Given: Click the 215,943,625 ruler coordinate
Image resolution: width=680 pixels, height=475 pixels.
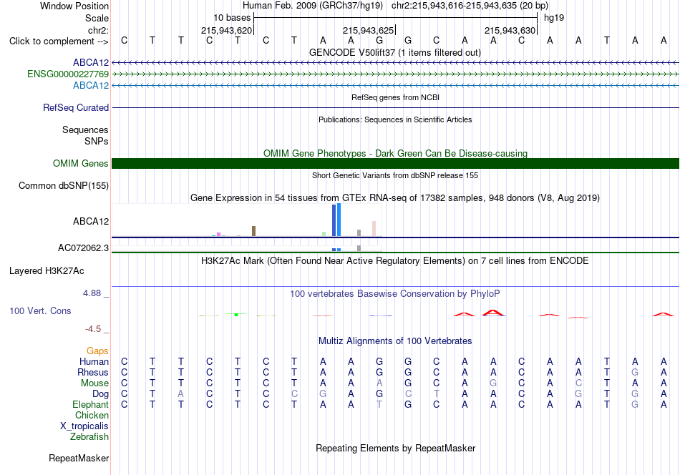Looking at the screenshot, I should click(x=368, y=30).
